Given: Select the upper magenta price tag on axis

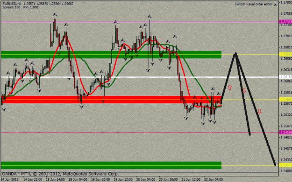Looking at the screenshot, I should [x=285, y=22].
